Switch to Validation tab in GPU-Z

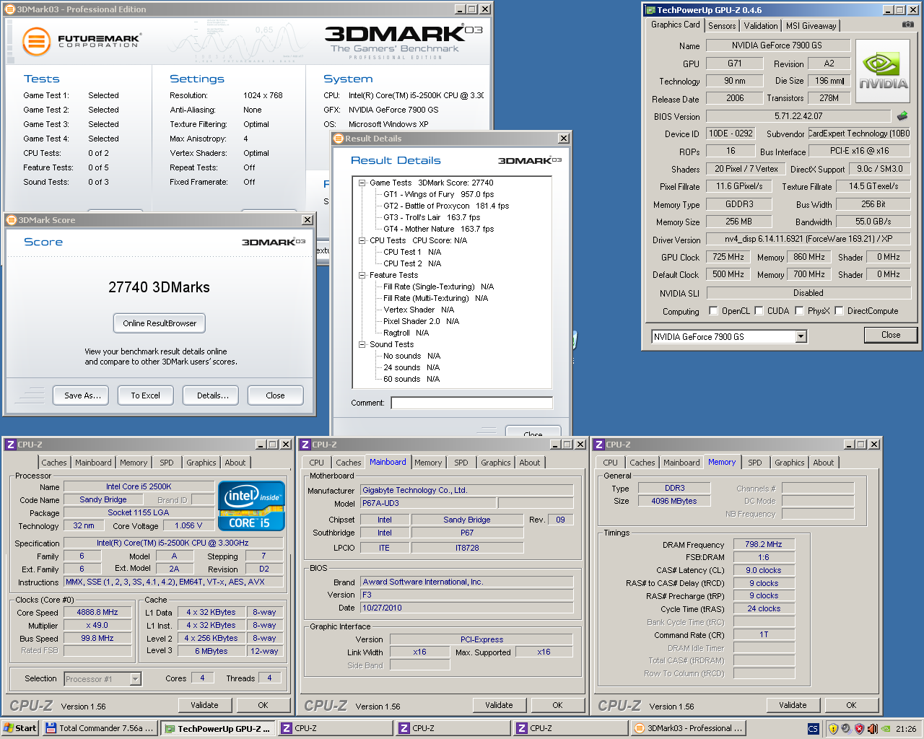761,26
